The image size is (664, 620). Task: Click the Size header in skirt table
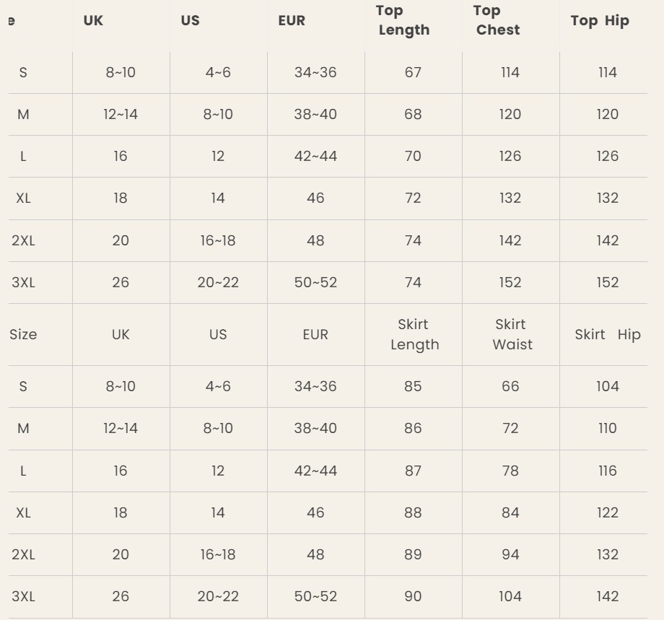click(23, 335)
